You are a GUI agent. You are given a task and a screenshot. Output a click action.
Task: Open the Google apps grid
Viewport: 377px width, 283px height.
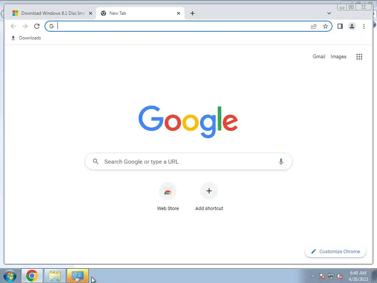(x=359, y=56)
